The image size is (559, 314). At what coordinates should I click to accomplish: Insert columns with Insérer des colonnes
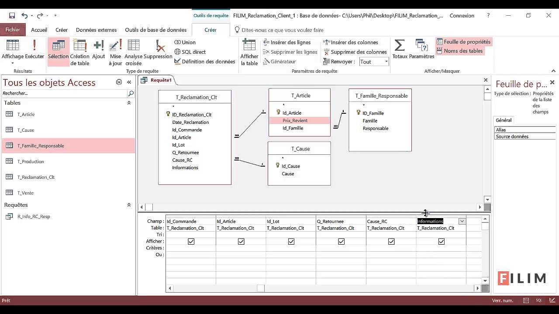tap(350, 42)
